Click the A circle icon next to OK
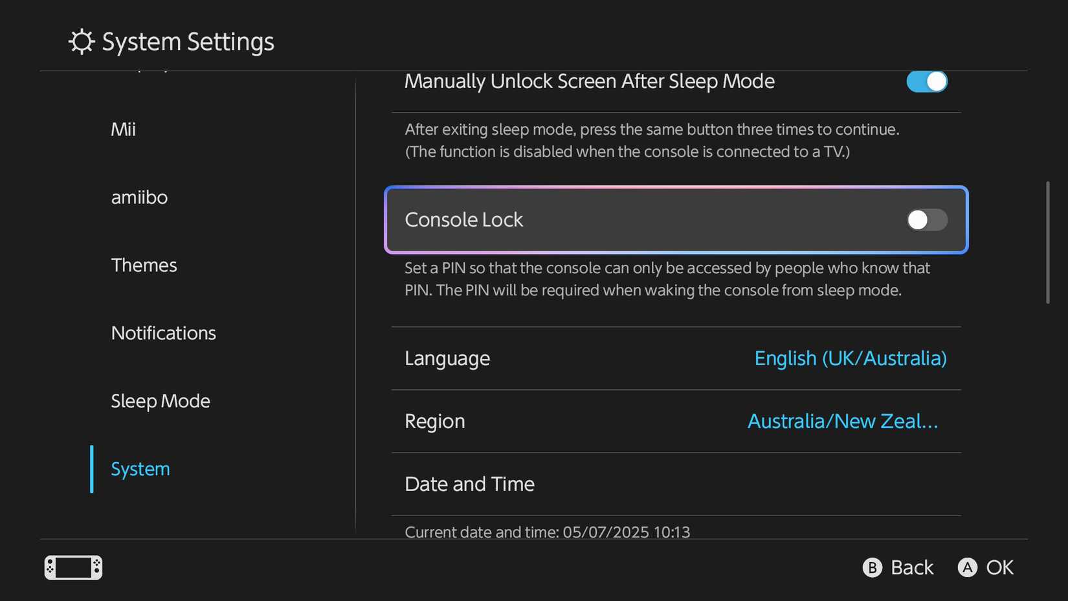This screenshot has height=601, width=1068. (x=967, y=567)
